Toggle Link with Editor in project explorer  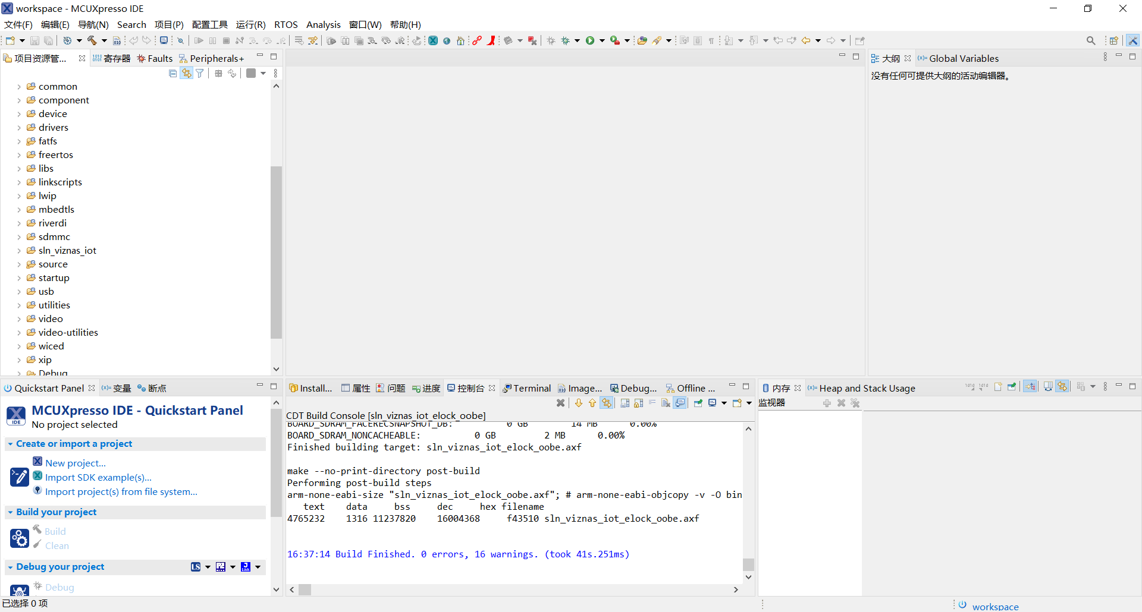click(187, 73)
